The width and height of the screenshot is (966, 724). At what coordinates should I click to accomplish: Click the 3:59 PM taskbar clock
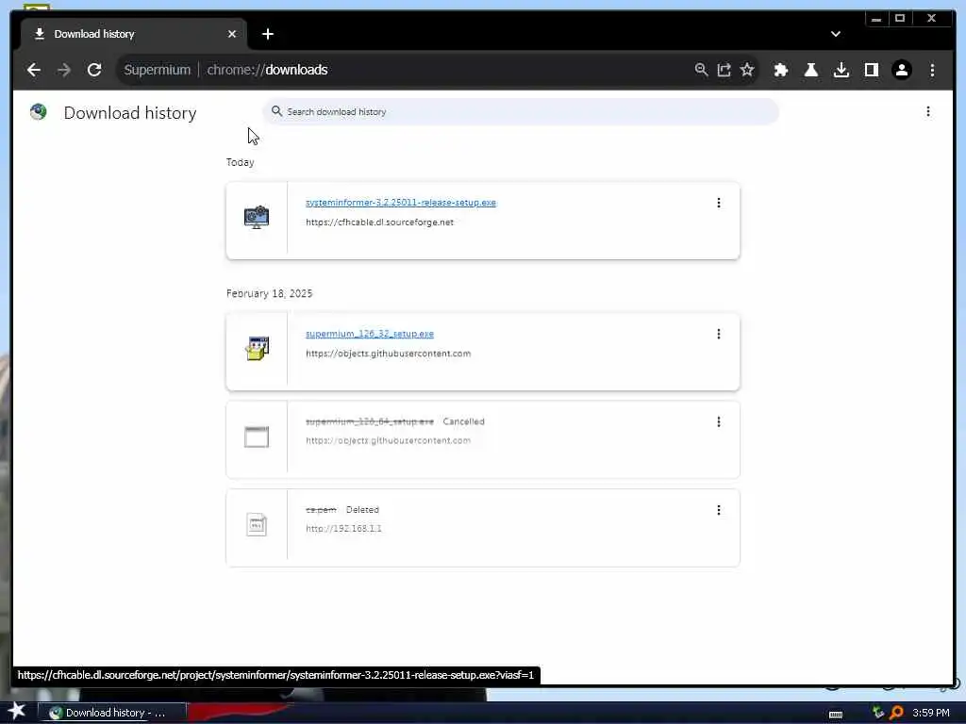click(931, 713)
